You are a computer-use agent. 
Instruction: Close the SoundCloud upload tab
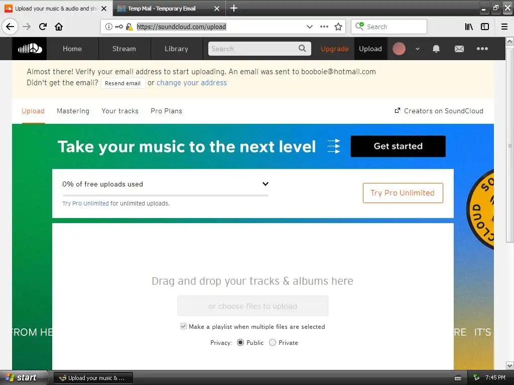coord(104,9)
